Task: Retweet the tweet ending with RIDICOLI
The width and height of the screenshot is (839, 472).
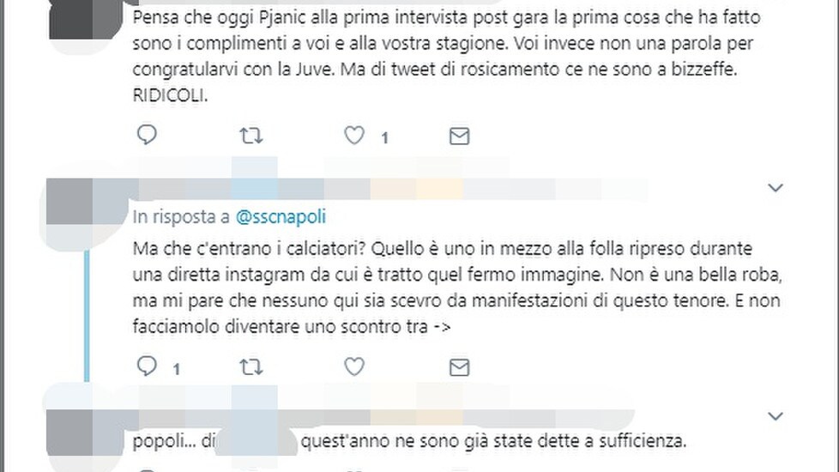Action: 250,136
